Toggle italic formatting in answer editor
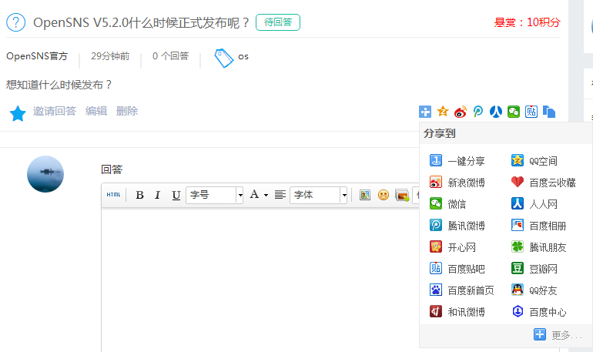This screenshot has height=352, width=593. tap(157, 195)
